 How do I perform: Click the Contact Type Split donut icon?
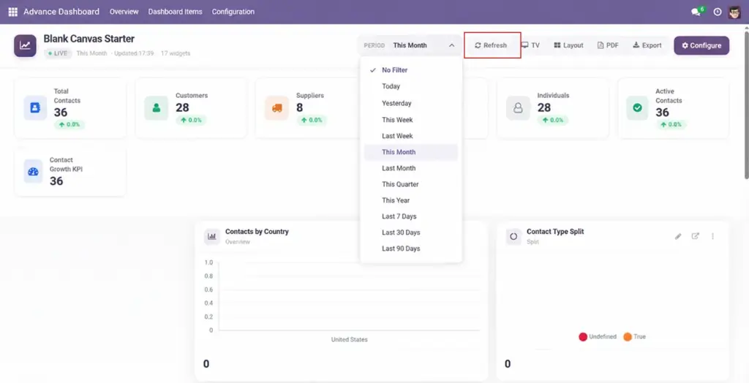(513, 236)
